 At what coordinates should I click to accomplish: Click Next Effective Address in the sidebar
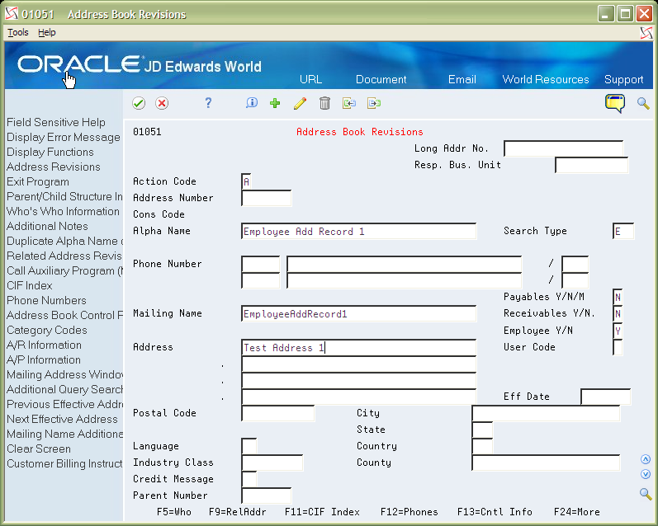(x=62, y=419)
